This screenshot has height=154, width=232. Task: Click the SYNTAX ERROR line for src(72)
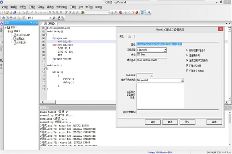[x=65, y=142]
